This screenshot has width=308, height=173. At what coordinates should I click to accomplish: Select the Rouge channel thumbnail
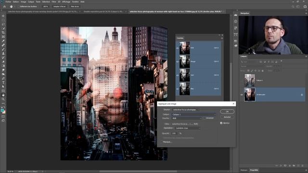(x=185, y=62)
